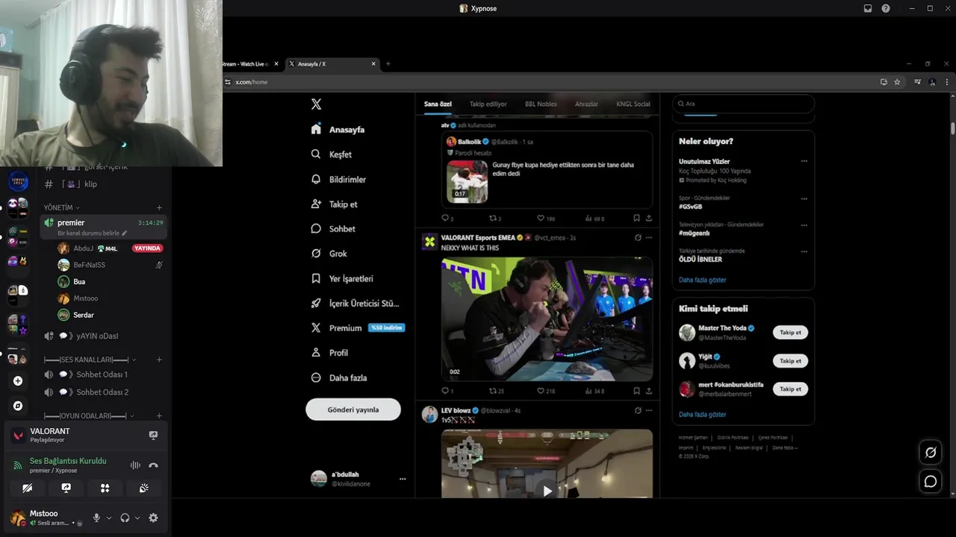Open Profil in X sidebar

click(329, 353)
